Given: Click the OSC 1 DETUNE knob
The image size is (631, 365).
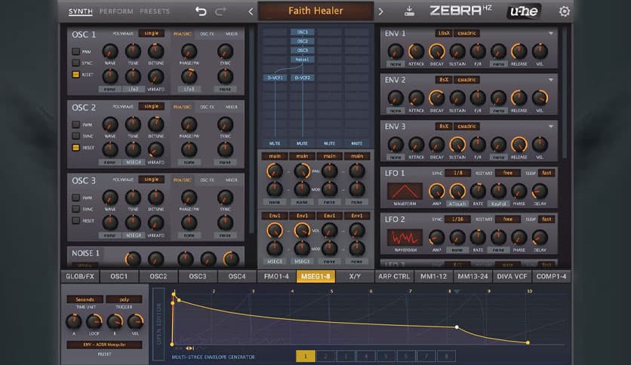Looking at the screenshot, I should (x=155, y=51).
